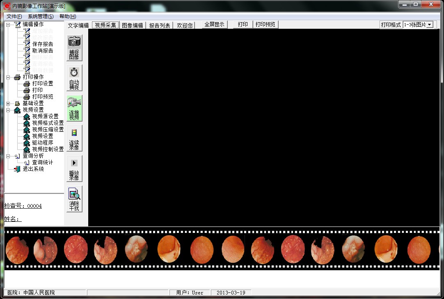Open 查询统计 under 查询分析

point(42,162)
